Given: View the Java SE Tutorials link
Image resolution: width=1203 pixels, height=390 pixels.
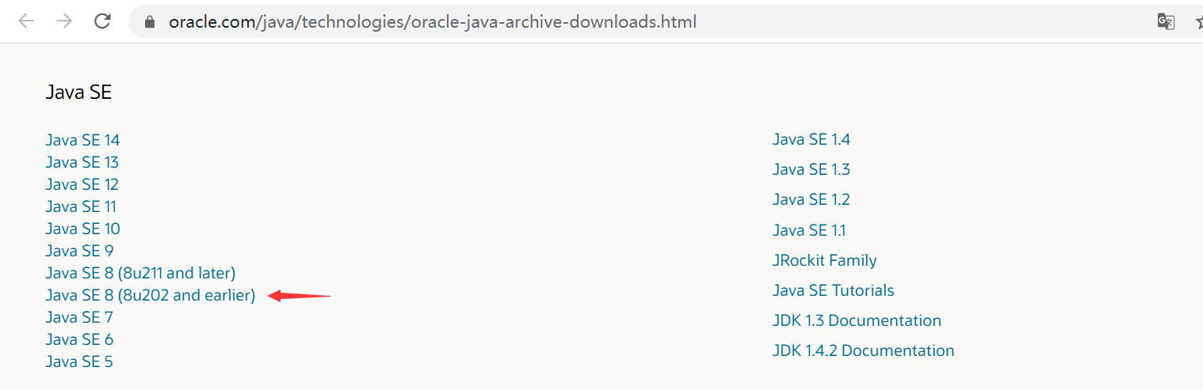Looking at the screenshot, I should coord(834,290).
